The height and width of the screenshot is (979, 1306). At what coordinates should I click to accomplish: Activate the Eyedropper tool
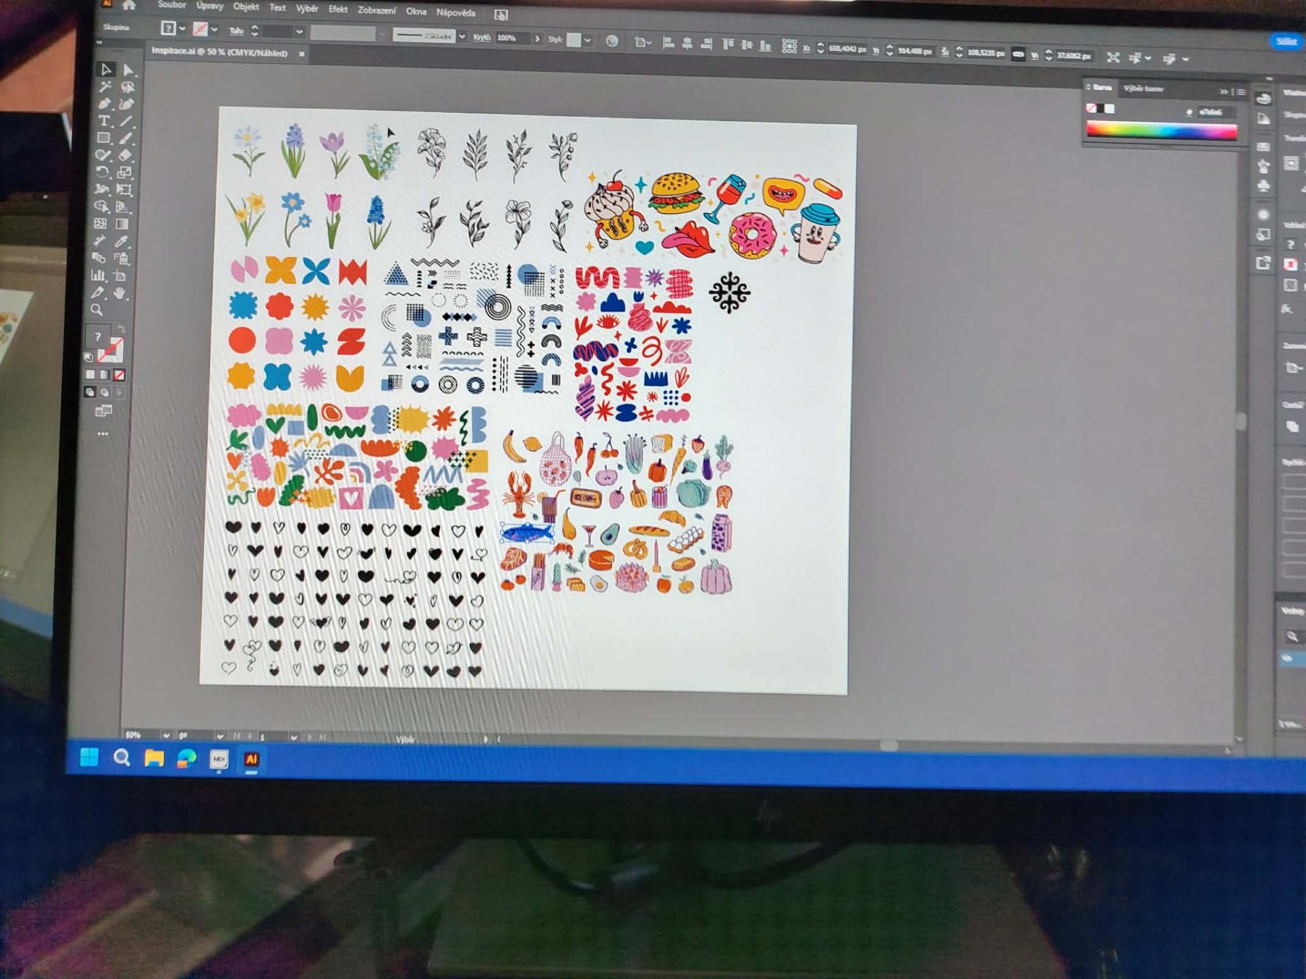click(x=122, y=241)
